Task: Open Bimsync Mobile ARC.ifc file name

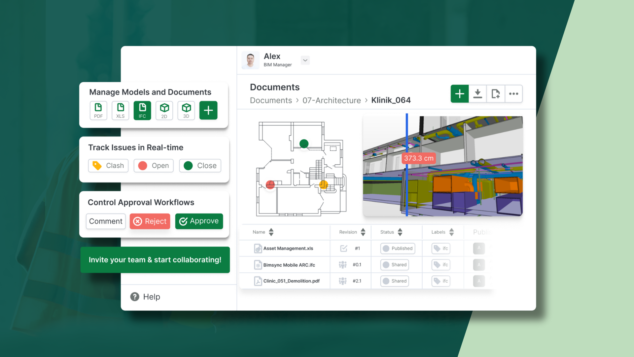Action: point(289,265)
